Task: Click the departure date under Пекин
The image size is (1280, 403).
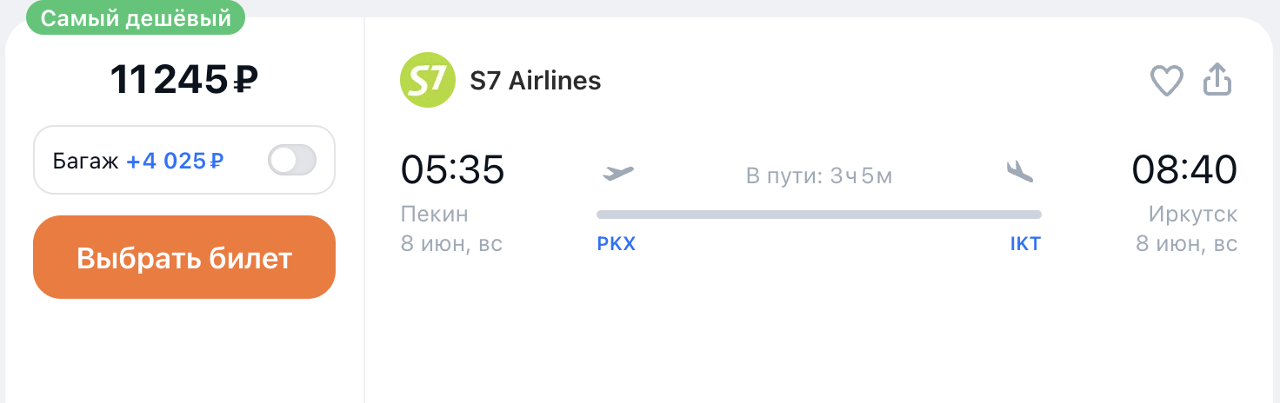Action: [451, 244]
